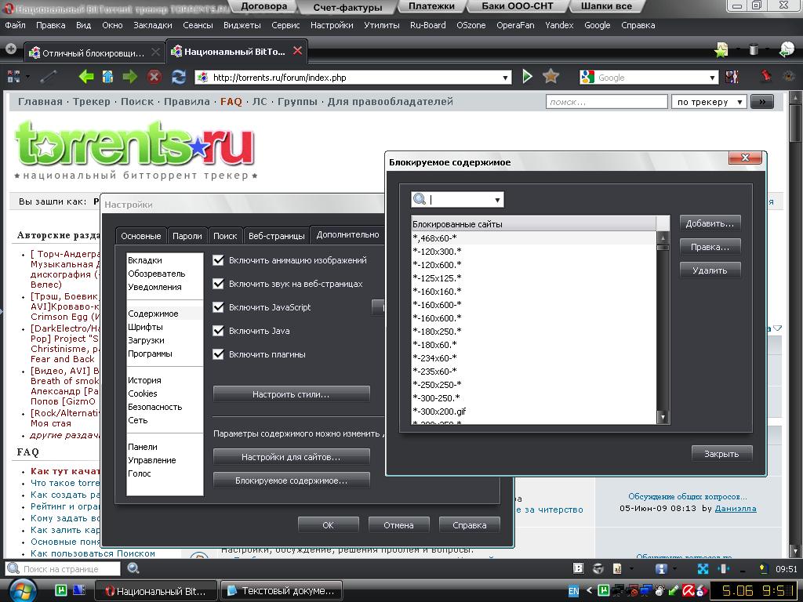Click the Удалить button

click(x=710, y=270)
